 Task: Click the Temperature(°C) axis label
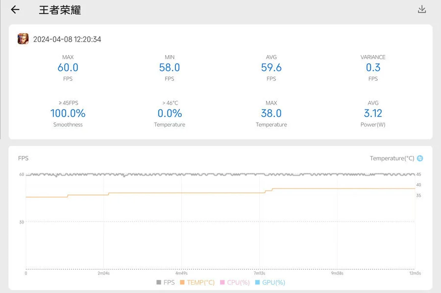pyautogui.click(x=392, y=158)
